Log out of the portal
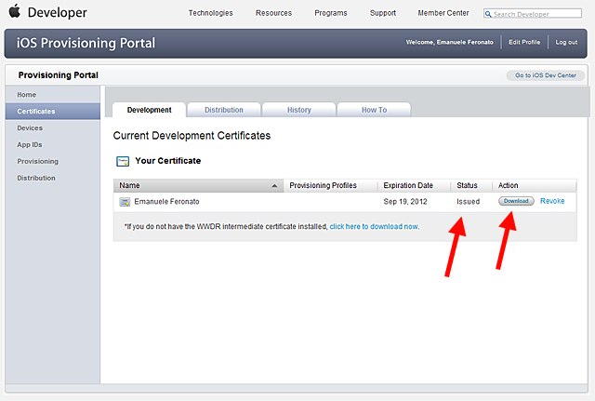The image size is (595, 401). coord(566,43)
